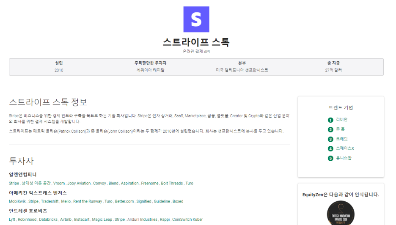
Task: Open Robinhood link
Action: pos(27,220)
